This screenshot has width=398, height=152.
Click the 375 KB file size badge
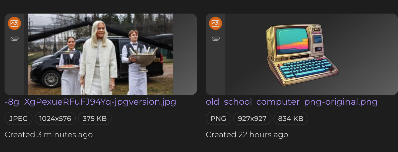95,119
